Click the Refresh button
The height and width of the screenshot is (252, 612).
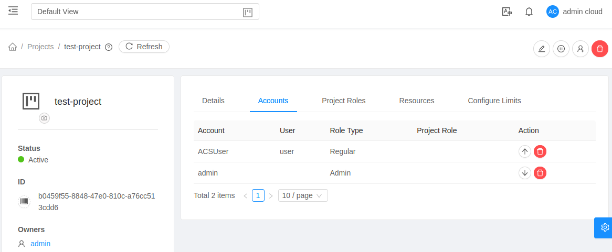coord(144,47)
